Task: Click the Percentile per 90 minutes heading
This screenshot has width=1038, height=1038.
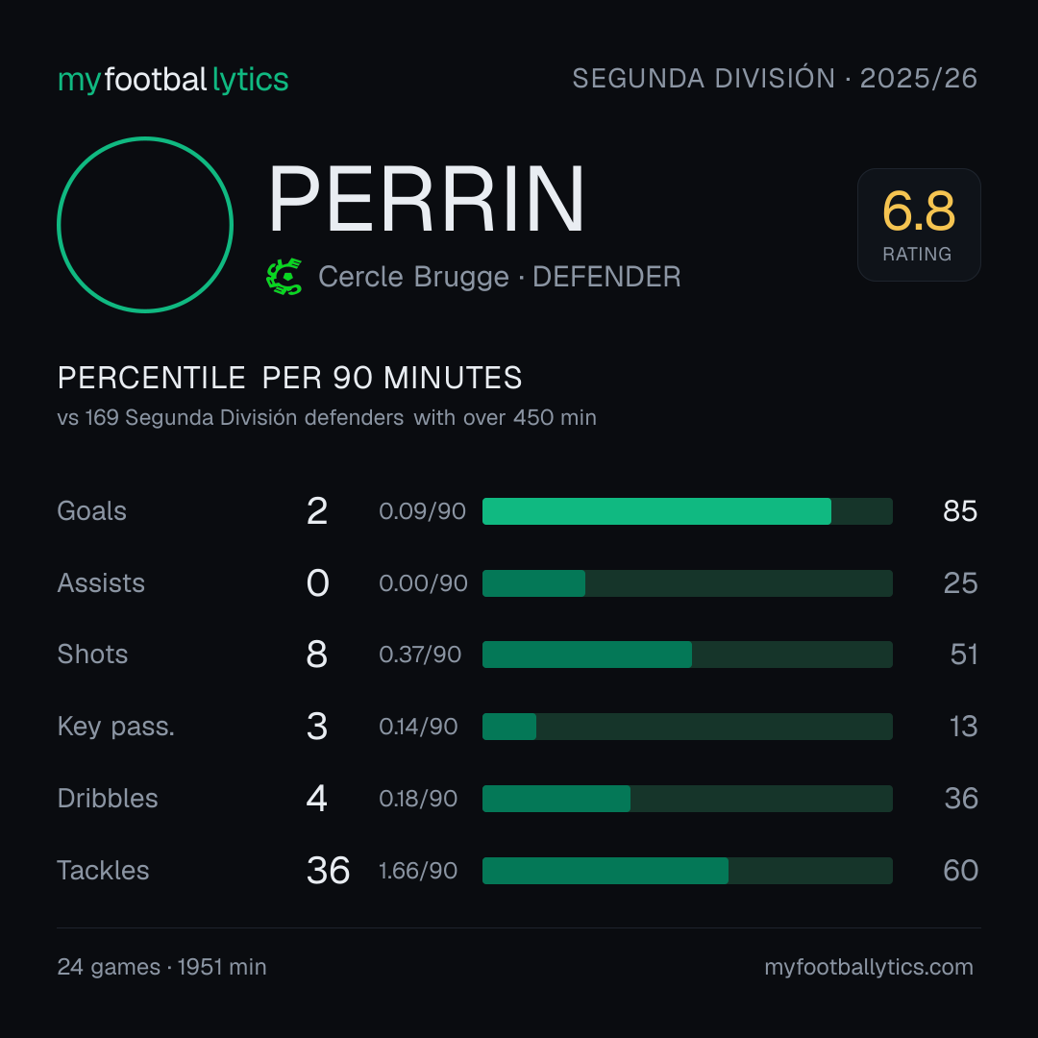Action: 290,378
